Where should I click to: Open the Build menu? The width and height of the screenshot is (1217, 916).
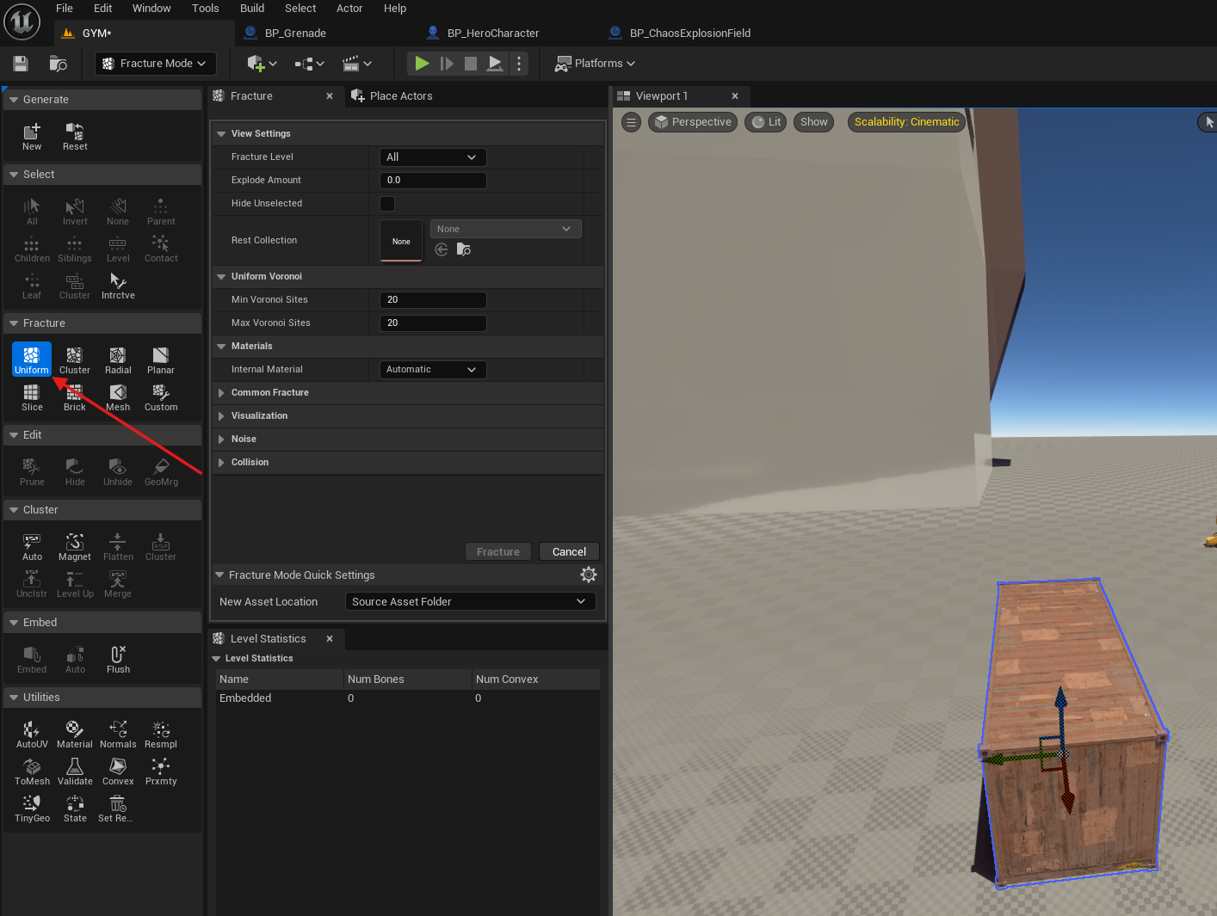click(252, 9)
